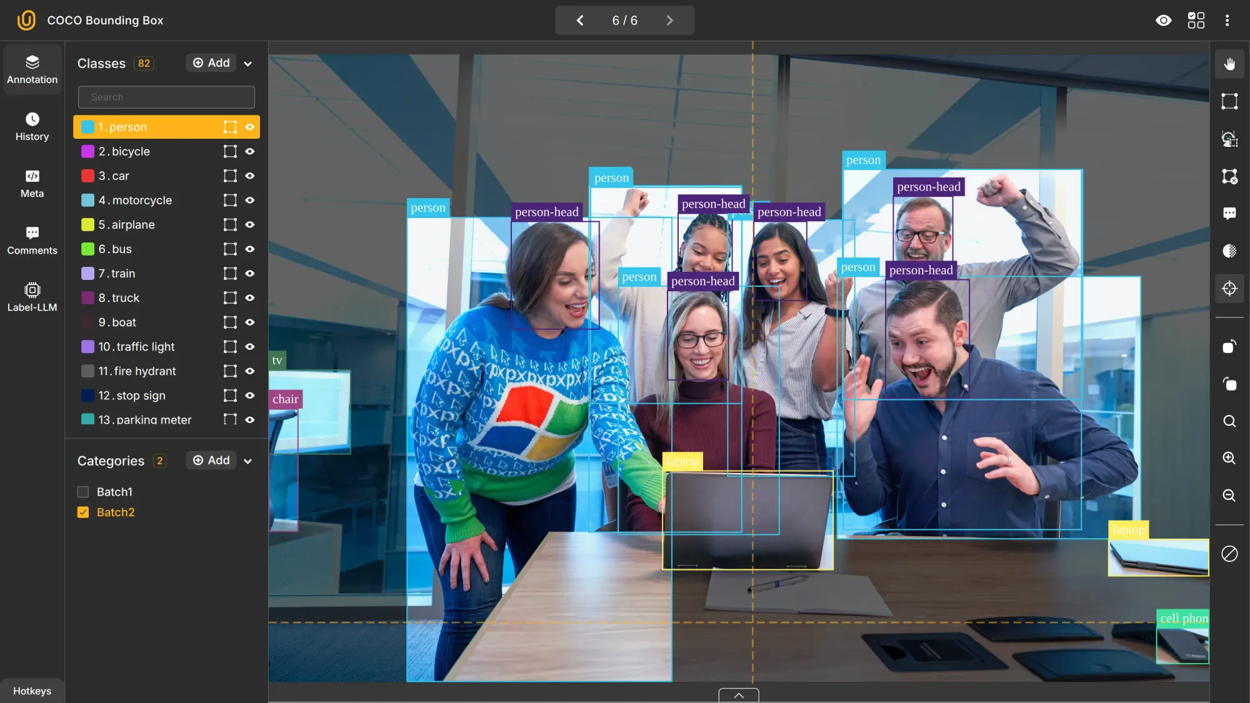This screenshot has width=1250, height=703.
Task: Toggle Batch2 category checkbox
Action: (83, 513)
